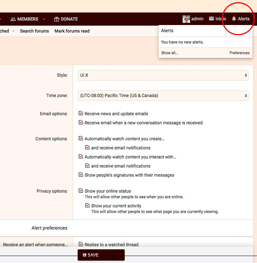The image size is (257, 263).
Task: Toggle Replies to a watched thread alert
Action: point(81,244)
